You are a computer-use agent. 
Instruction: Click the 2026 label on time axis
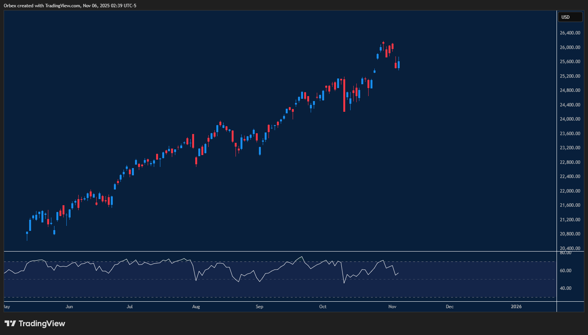(x=516, y=307)
